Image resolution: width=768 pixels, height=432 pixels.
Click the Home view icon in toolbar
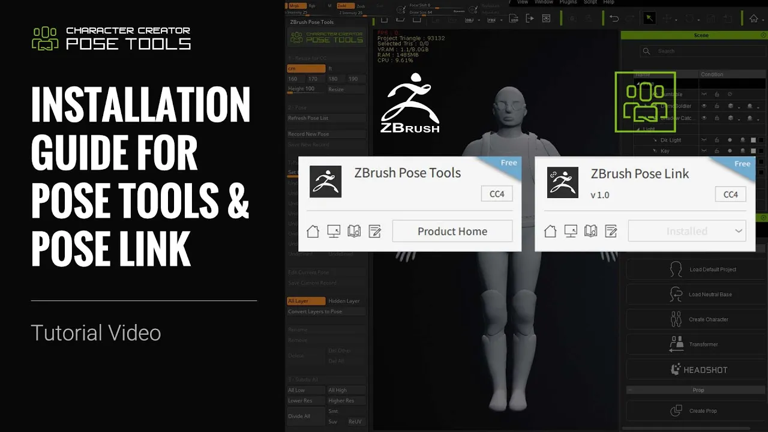coord(754,19)
